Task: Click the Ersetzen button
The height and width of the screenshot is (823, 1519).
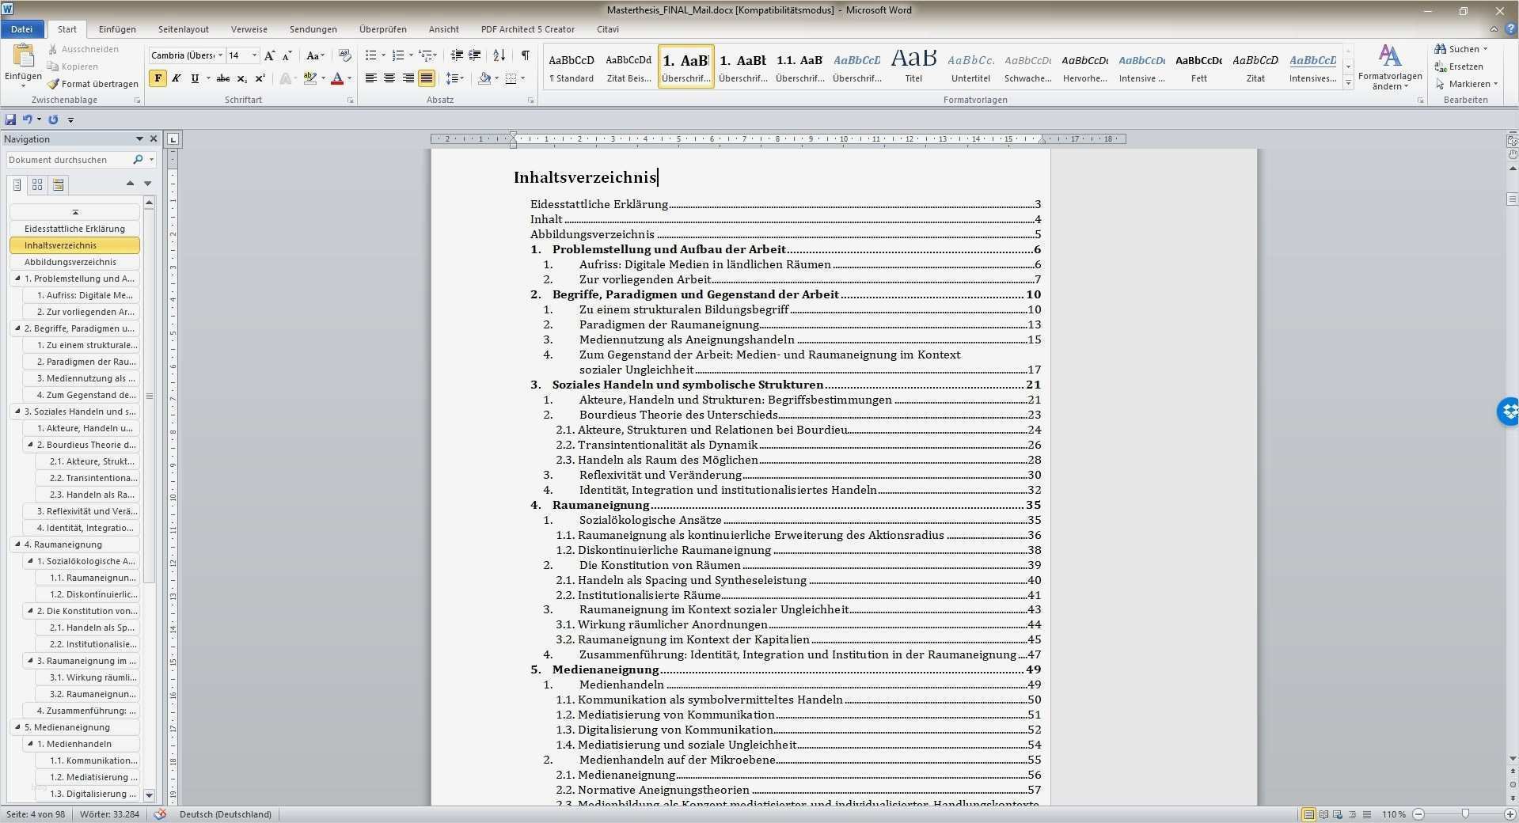Action: pos(1459,66)
